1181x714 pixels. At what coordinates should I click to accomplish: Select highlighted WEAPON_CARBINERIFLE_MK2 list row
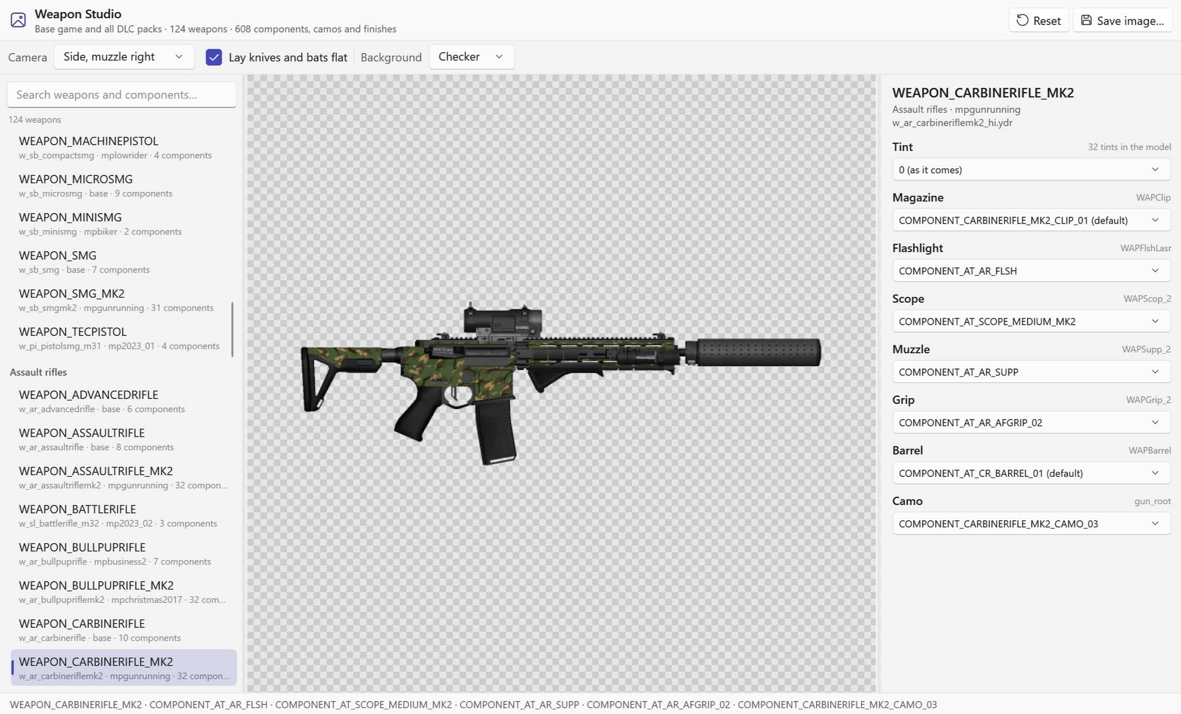coord(124,668)
